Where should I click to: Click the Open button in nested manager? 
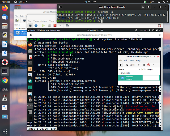tap(130, 65)
